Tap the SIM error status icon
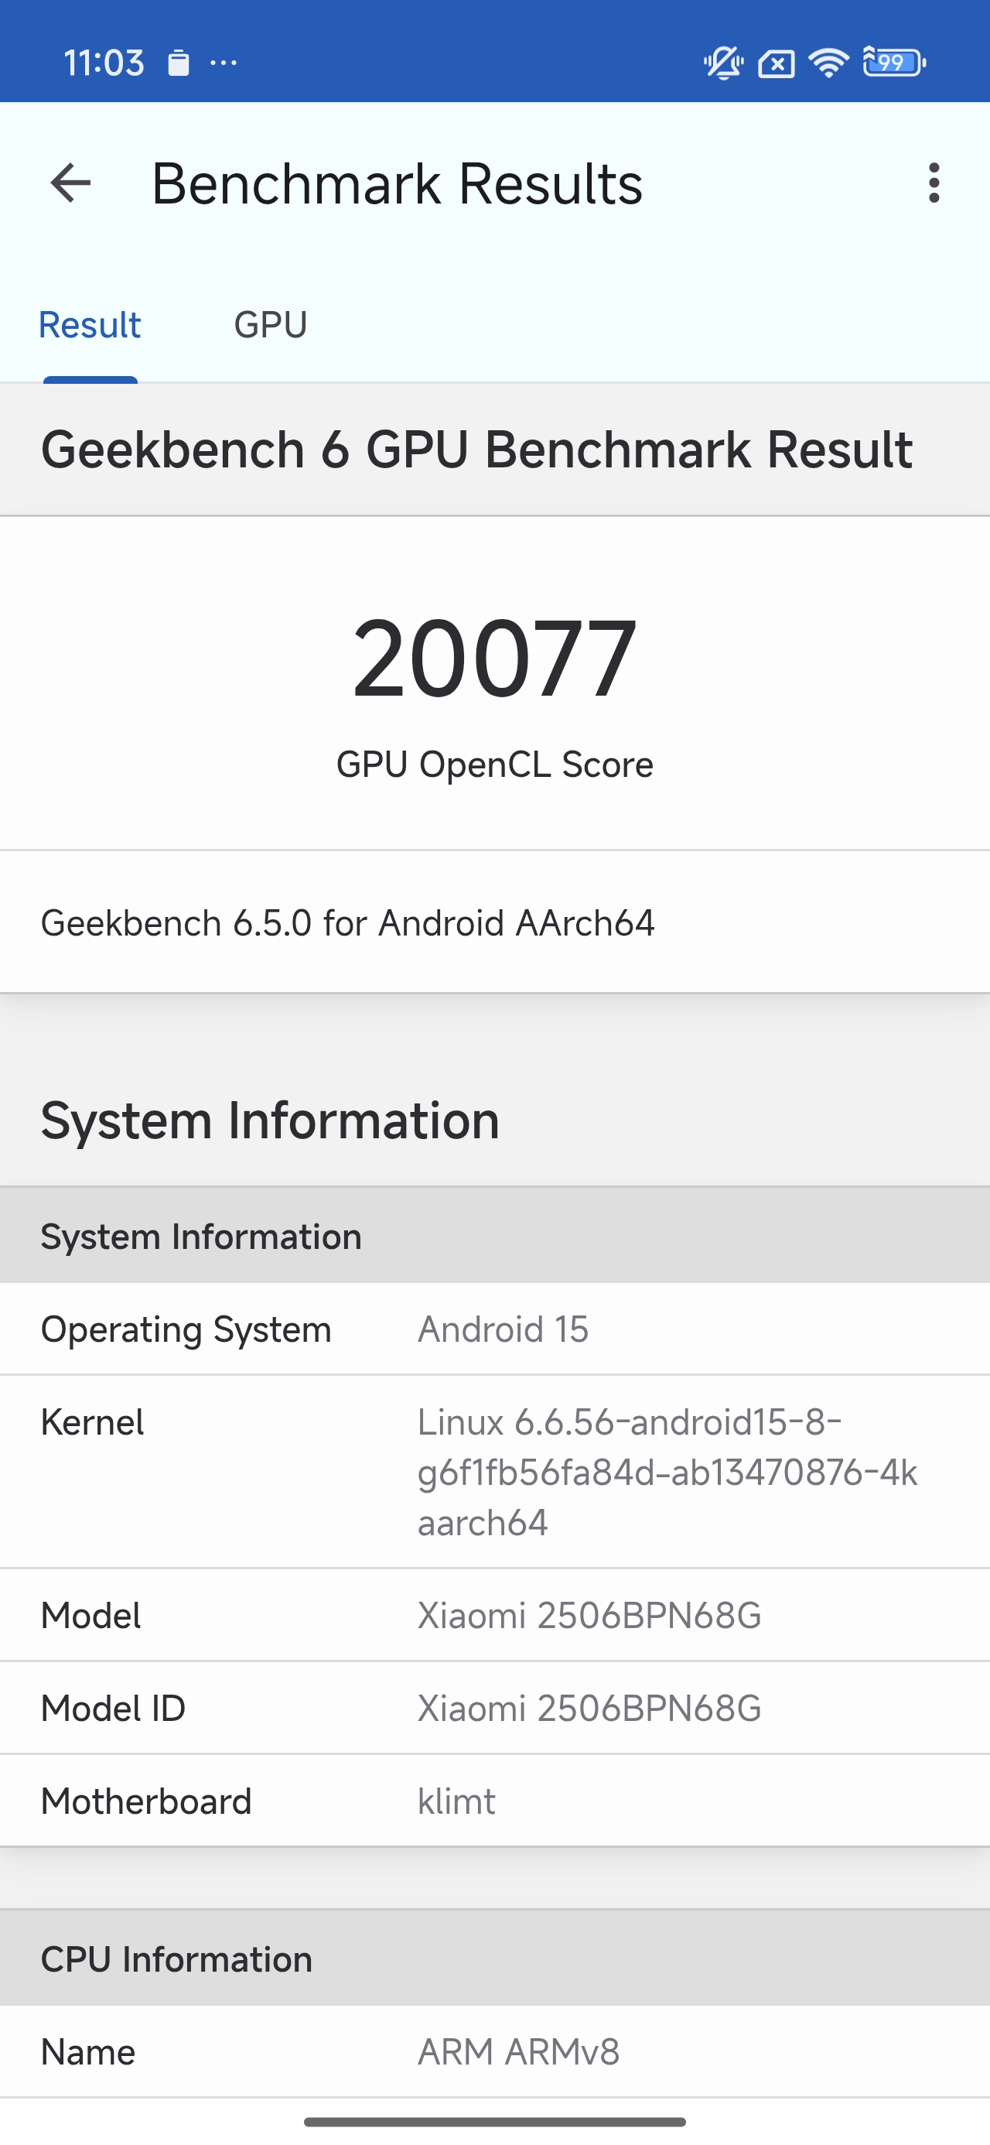This screenshot has width=990, height=2145. point(776,63)
